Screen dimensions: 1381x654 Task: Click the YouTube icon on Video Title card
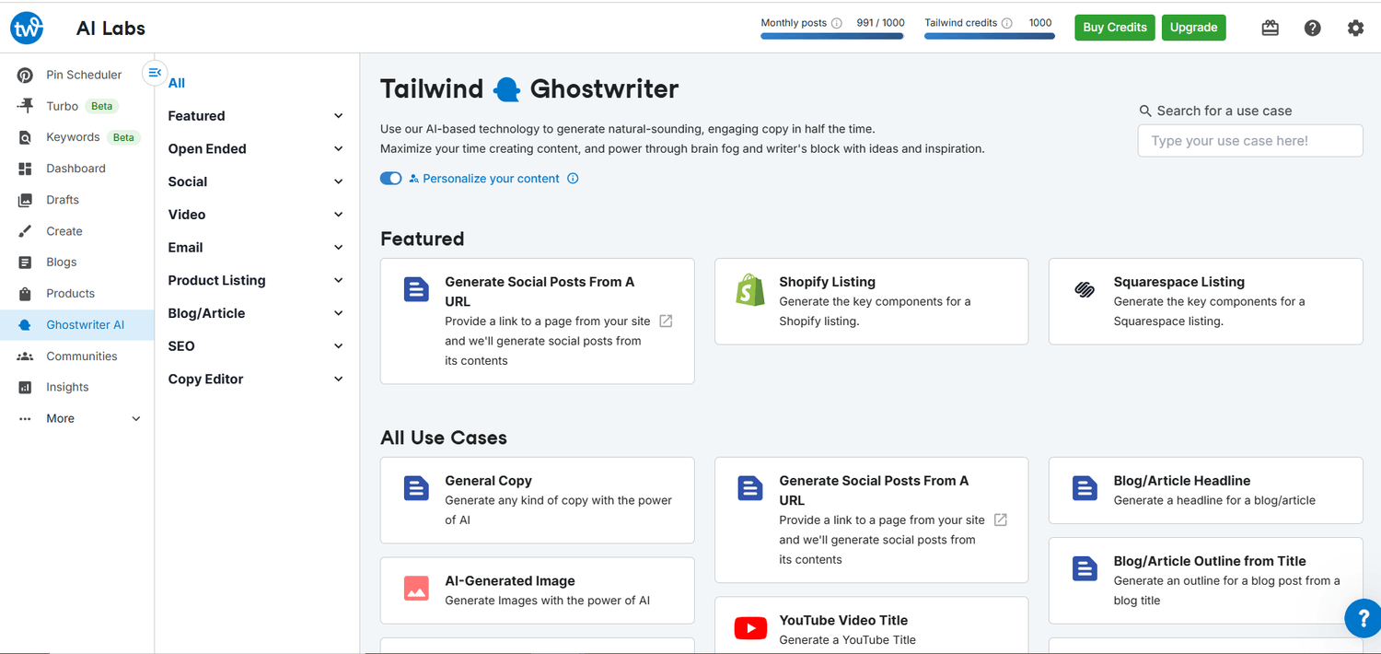click(750, 629)
